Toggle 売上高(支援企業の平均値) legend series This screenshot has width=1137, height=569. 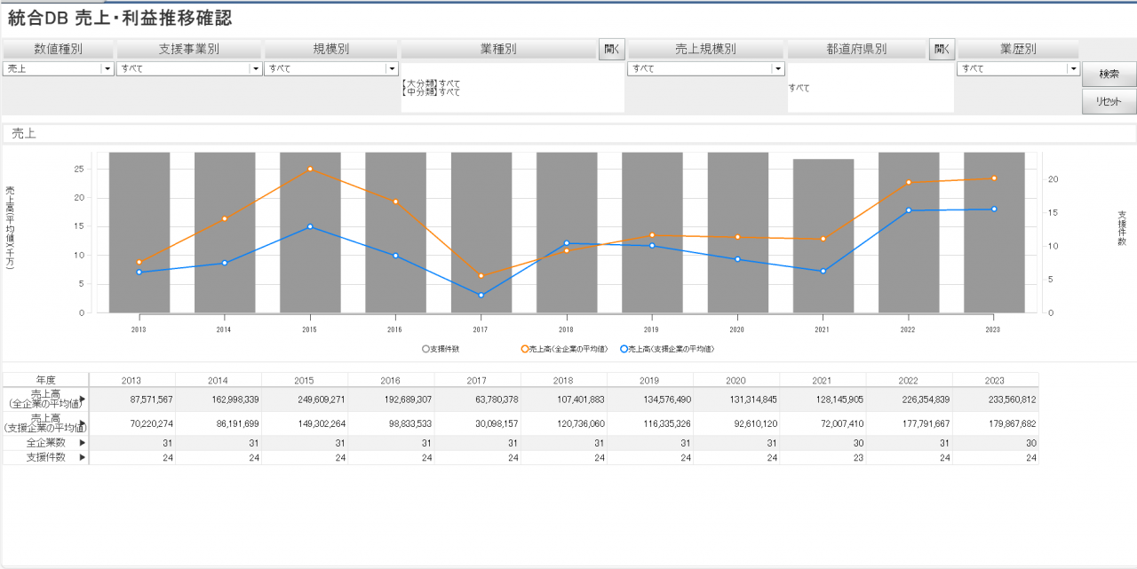pyautogui.click(x=624, y=349)
